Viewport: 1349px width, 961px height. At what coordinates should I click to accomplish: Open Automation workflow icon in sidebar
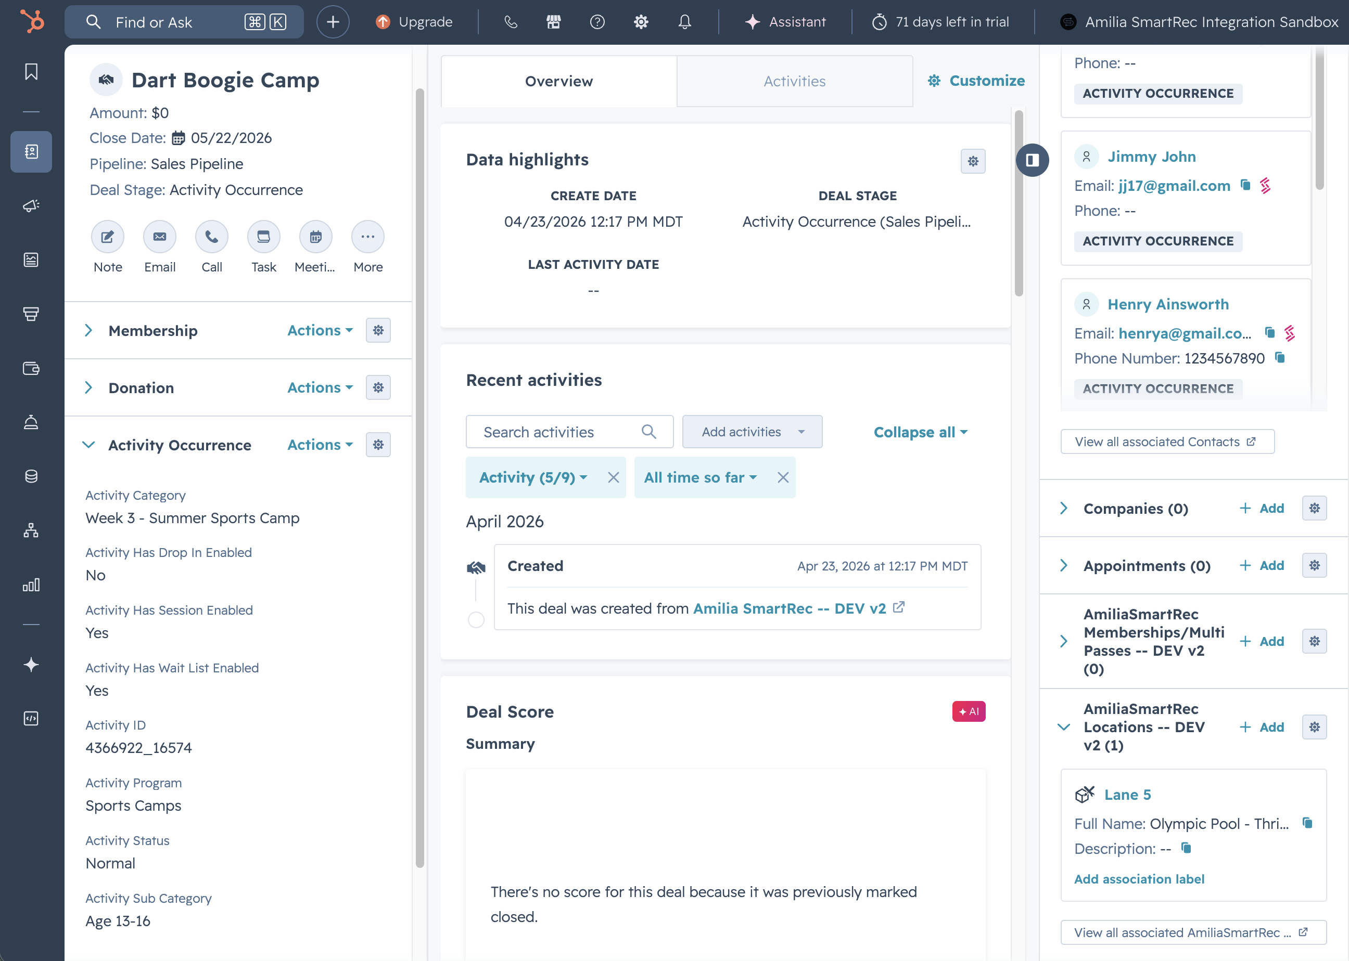point(31,530)
